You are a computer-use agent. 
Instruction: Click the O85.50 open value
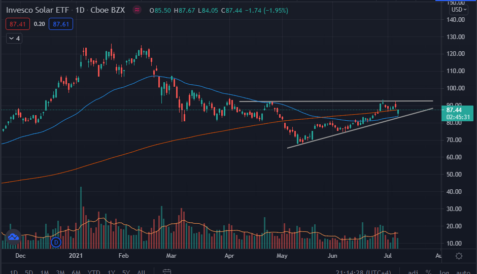pyautogui.click(x=160, y=10)
